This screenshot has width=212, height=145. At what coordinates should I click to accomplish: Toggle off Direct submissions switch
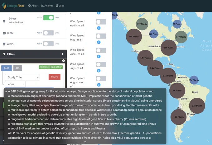click(48, 18)
